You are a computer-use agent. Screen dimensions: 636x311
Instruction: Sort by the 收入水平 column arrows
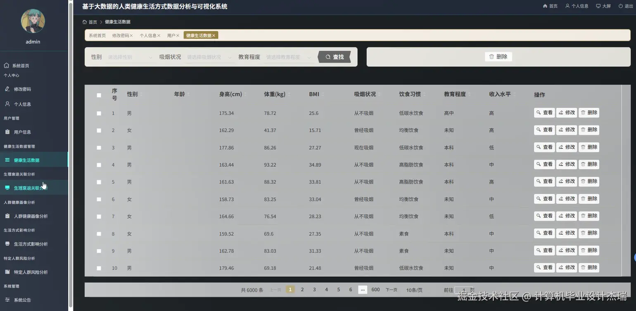point(514,94)
